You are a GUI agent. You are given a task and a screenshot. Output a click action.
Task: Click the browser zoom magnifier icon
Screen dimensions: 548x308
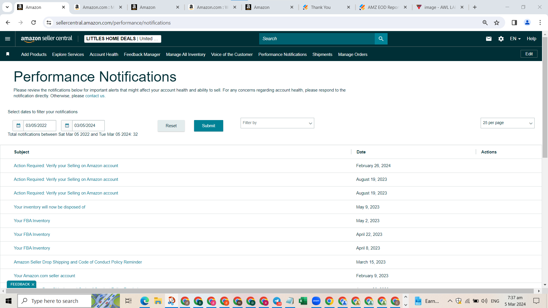pos(485,23)
